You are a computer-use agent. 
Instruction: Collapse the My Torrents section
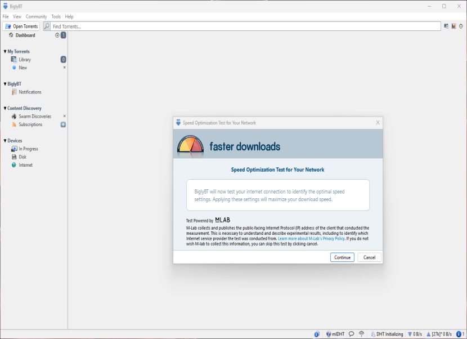pos(5,51)
